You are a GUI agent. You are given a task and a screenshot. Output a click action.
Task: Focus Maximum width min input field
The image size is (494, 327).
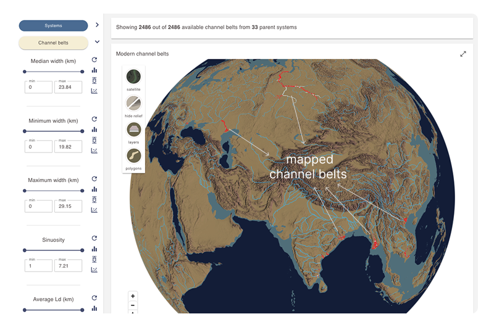point(38,206)
